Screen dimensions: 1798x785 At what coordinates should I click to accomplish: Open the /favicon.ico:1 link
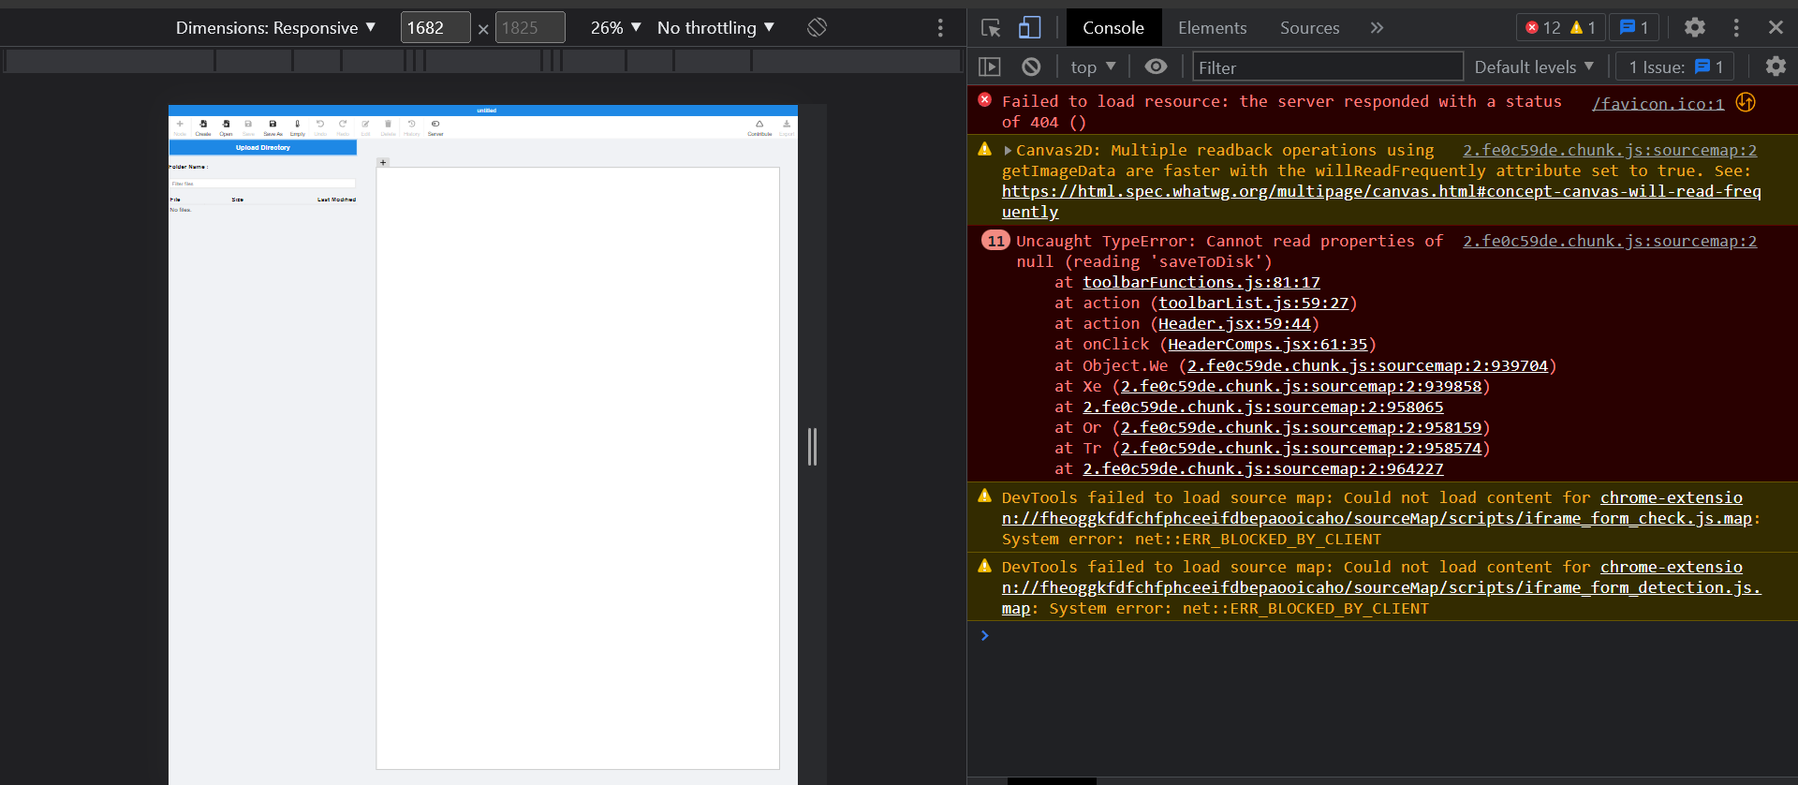coord(1658,103)
